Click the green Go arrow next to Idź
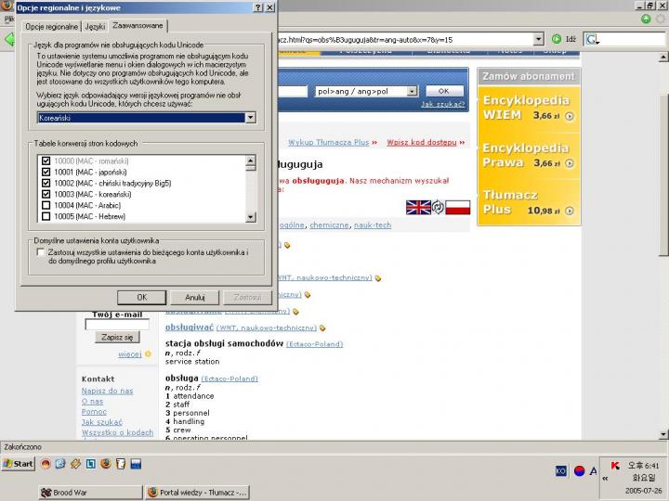 pyautogui.click(x=557, y=39)
